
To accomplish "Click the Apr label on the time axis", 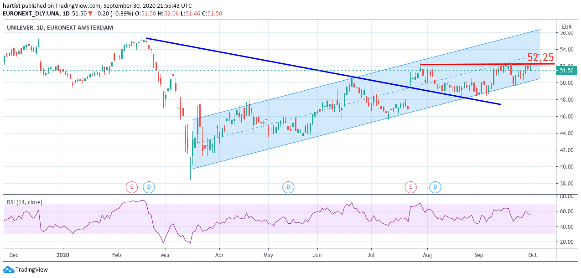I will tap(219, 255).
